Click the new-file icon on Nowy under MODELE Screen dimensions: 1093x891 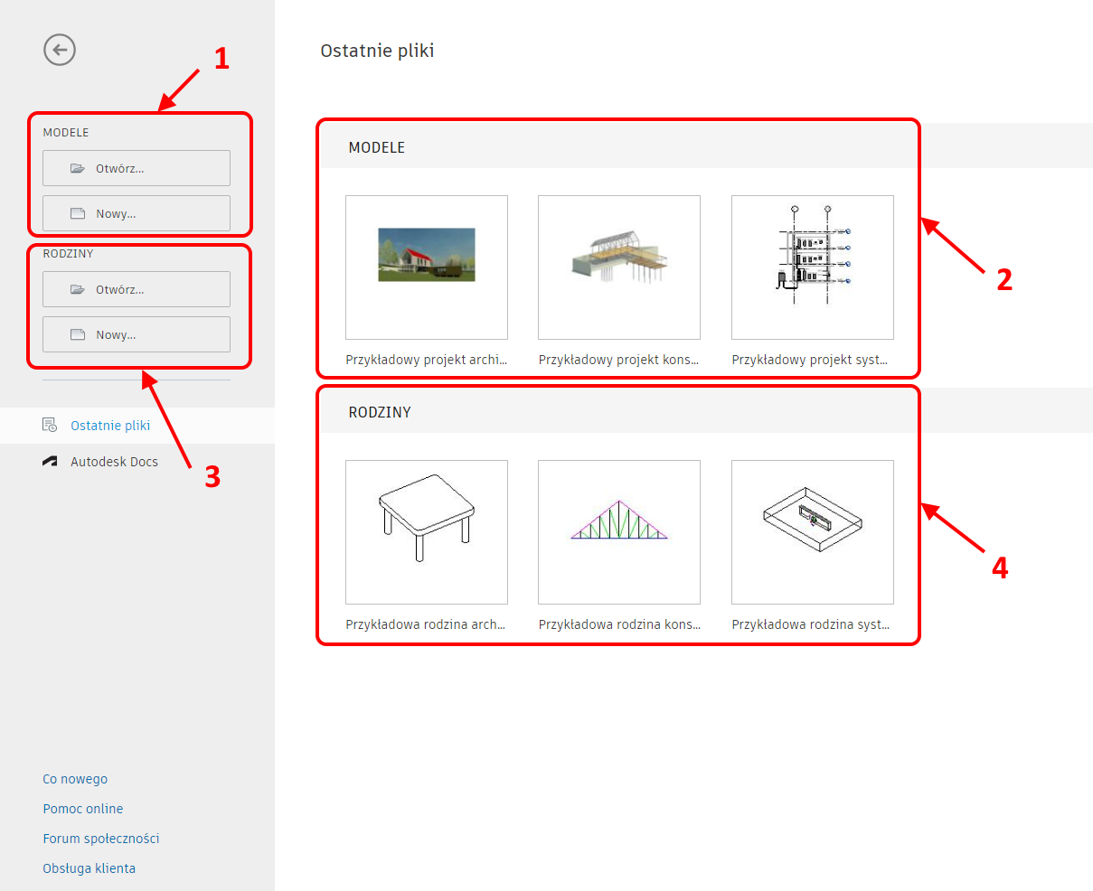pos(79,213)
